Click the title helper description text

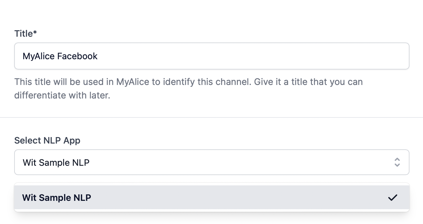[188, 82]
